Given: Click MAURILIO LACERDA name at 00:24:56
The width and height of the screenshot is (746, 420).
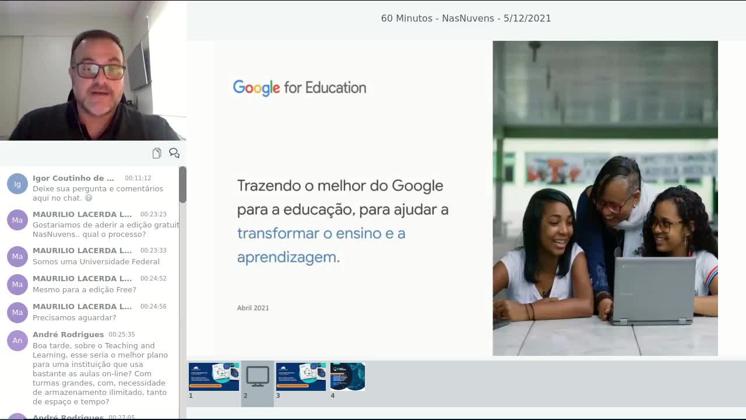Looking at the screenshot, I should (x=82, y=306).
